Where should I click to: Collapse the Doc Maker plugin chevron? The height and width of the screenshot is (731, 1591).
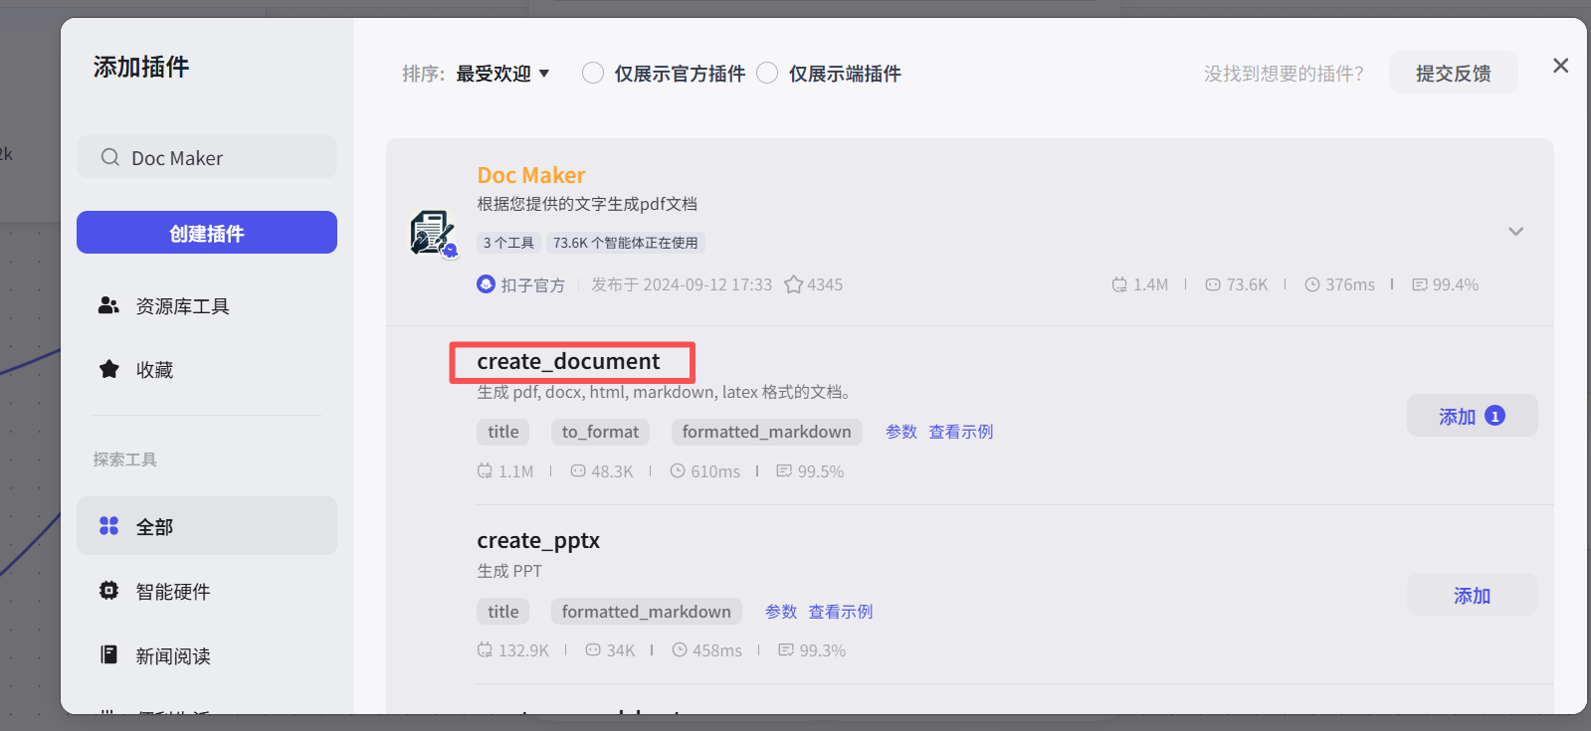1515,232
